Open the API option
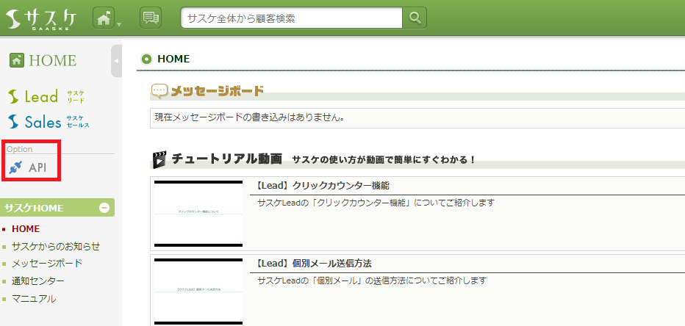Image resolution: width=685 pixels, height=326 pixels. (x=28, y=167)
